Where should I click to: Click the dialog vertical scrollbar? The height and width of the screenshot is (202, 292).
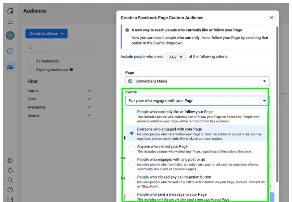click(277, 104)
